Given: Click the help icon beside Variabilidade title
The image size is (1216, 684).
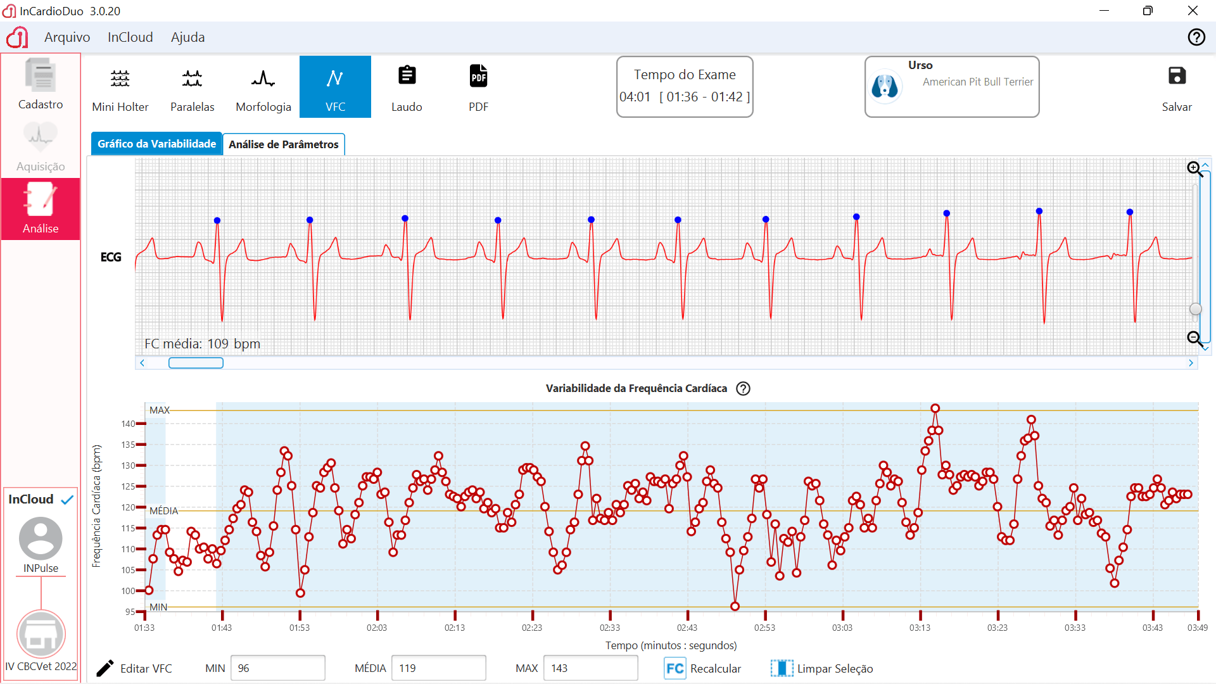Looking at the screenshot, I should click(743, 389).
